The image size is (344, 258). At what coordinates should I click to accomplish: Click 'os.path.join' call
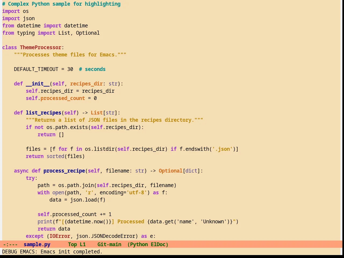pyautogui.click(x=76, y=185)
